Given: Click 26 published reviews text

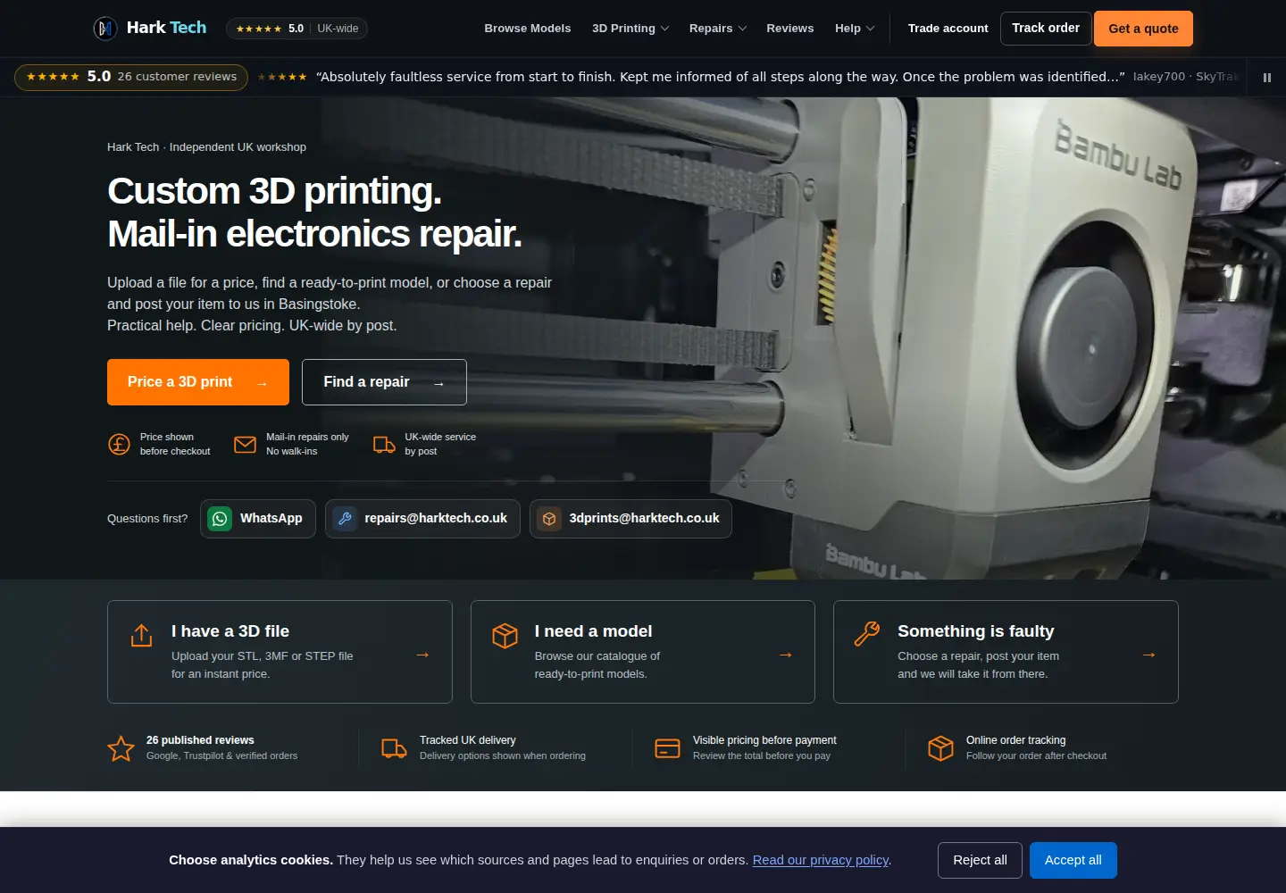Looking at the screenshot, I should coord(200,740).
